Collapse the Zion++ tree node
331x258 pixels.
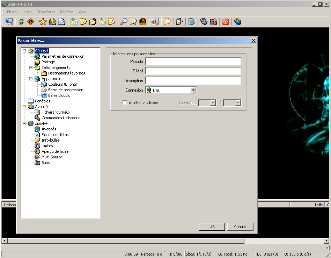(24, 124)
